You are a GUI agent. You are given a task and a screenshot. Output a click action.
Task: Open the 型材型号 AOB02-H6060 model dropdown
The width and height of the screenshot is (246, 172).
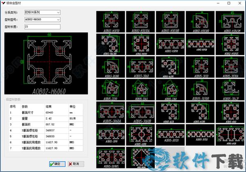43,20
